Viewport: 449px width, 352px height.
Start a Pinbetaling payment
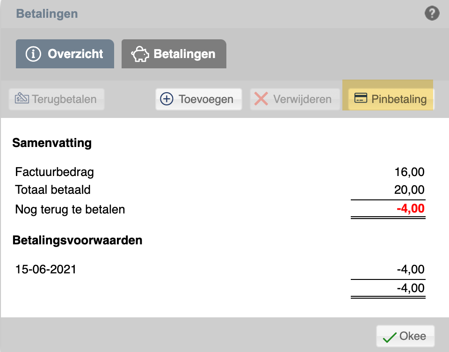point(391,99)
